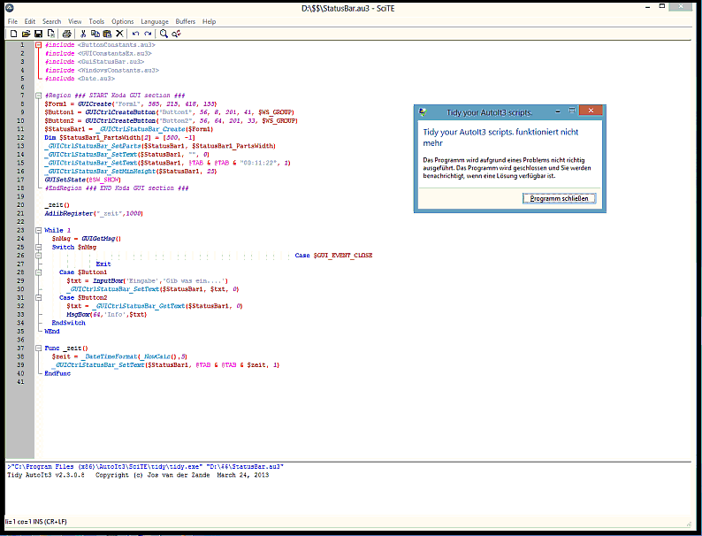
Task: Click the Print icon in toolbar
Action: coord(66,34)
